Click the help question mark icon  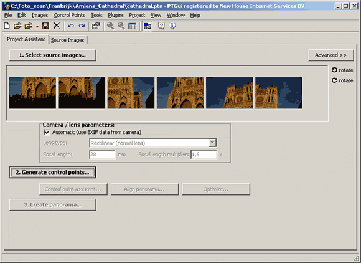pyautogui.click(x=161, y=26)
